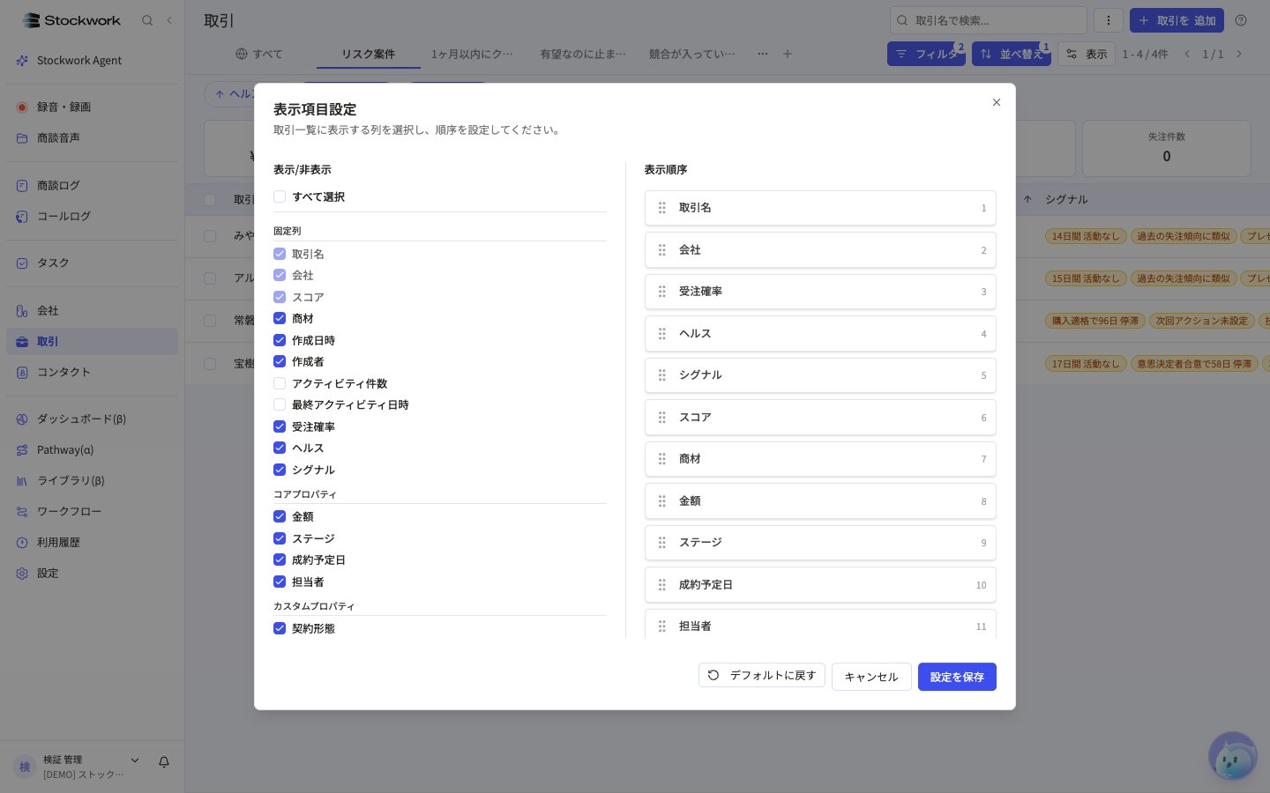1270x793 pixels.
Task: Switch to the すべて tab
Action: coord(259,54)
